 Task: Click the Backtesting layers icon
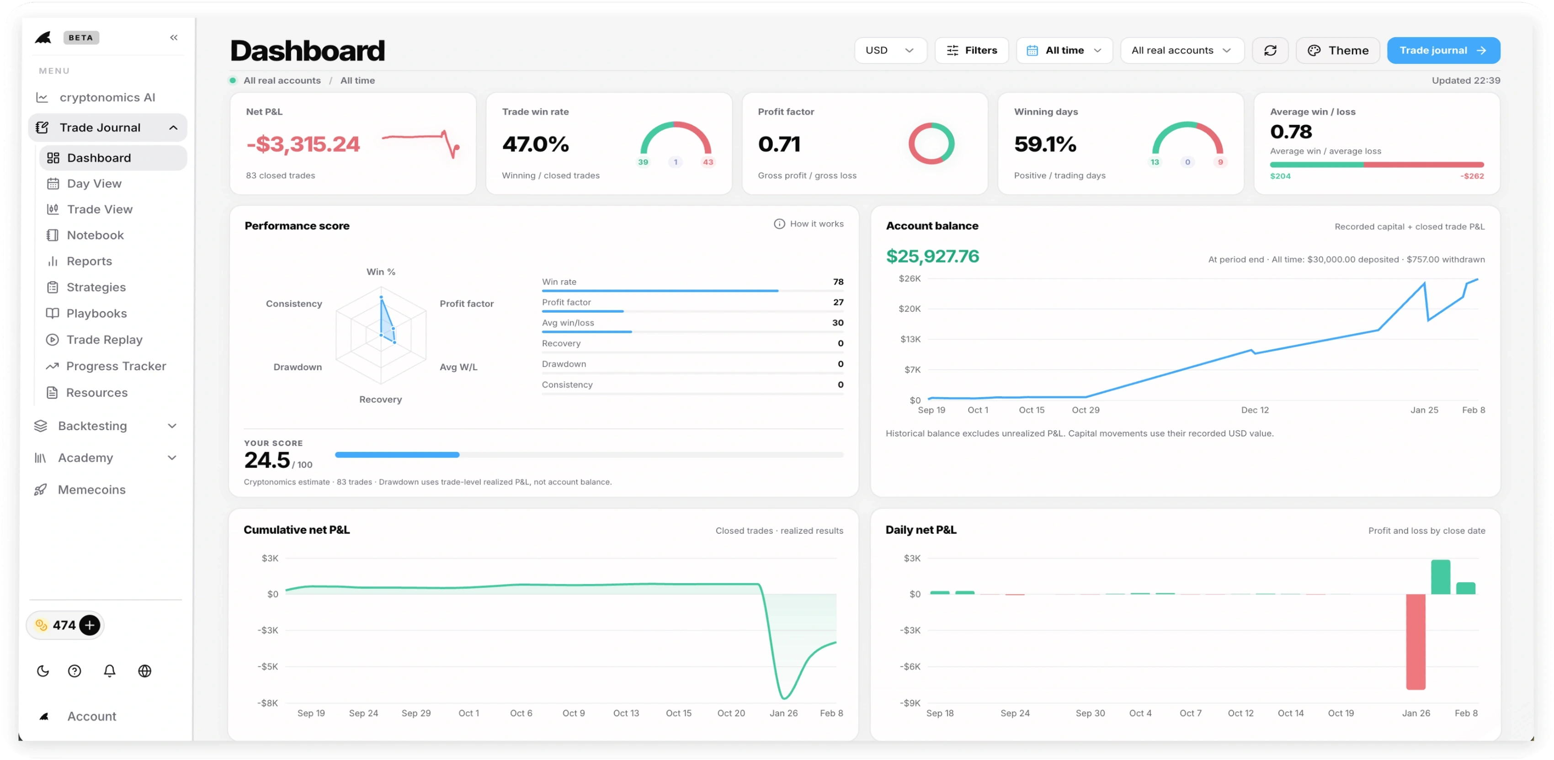click(x=40, y=426)
